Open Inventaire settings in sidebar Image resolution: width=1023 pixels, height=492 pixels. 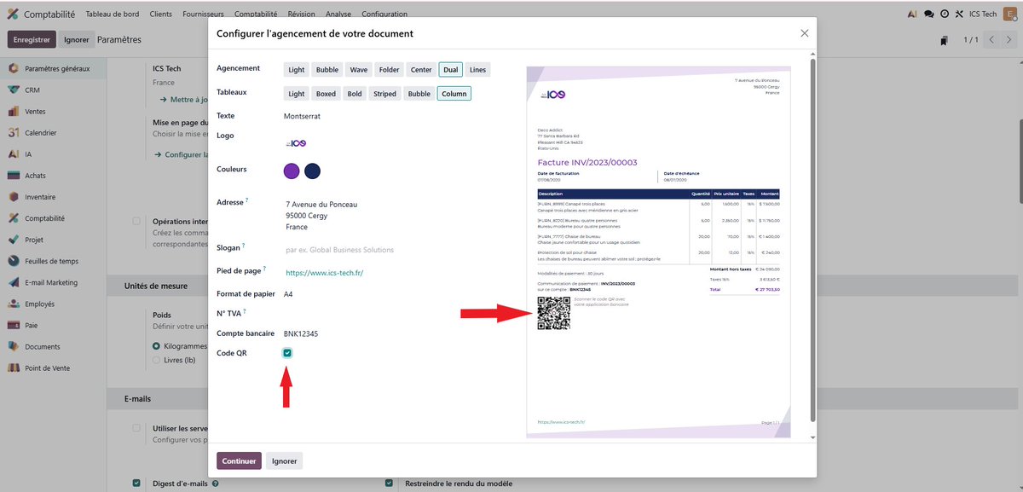[x=53, y=197]
